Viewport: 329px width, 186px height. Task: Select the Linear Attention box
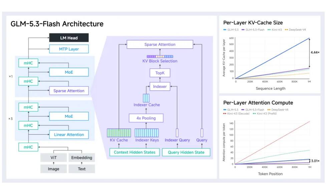pos(69,135)
